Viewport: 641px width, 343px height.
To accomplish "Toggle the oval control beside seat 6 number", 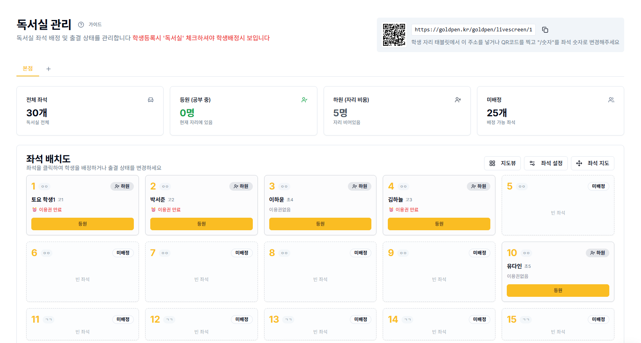I will click(47, 253).
